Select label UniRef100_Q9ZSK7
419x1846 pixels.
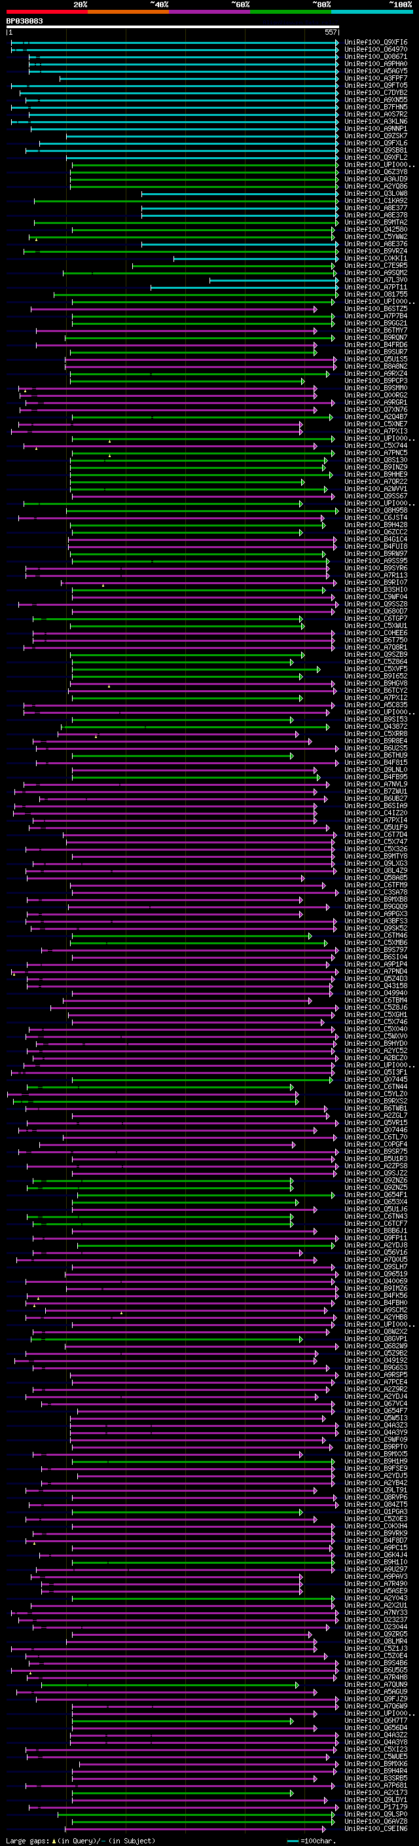tap(376, 136)
